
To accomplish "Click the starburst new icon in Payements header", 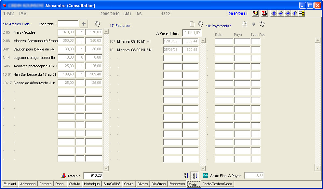I will [245, 24].
